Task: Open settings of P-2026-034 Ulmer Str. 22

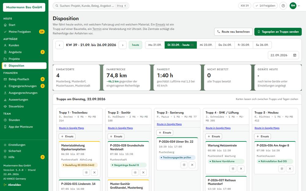Action: 184,165
